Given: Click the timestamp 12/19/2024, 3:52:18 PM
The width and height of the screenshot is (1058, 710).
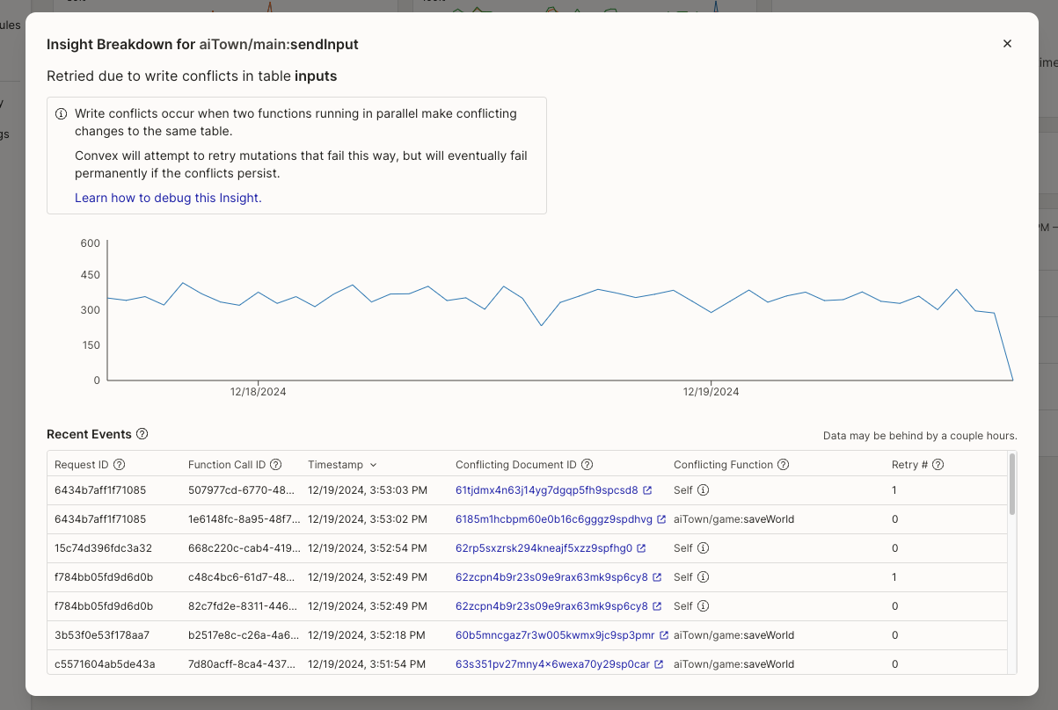Looking at the screenshot, I should (367, 635).
